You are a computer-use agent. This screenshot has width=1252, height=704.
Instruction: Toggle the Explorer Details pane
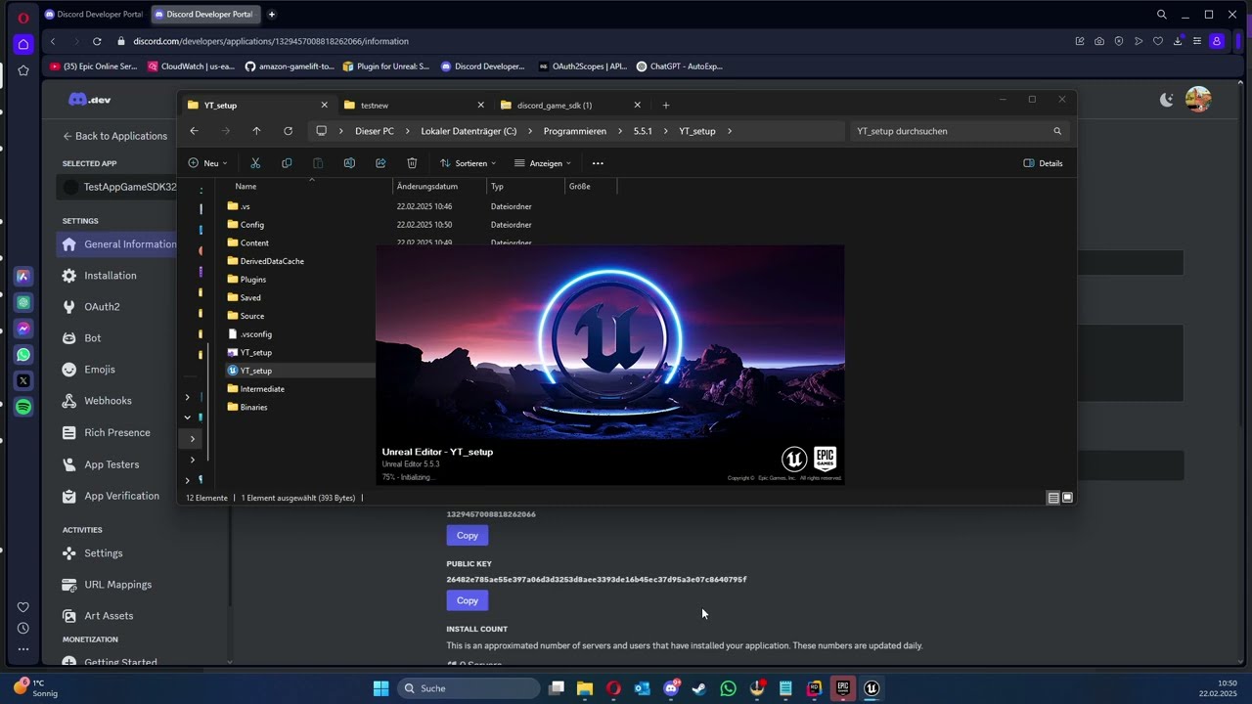pos(1043,163)
